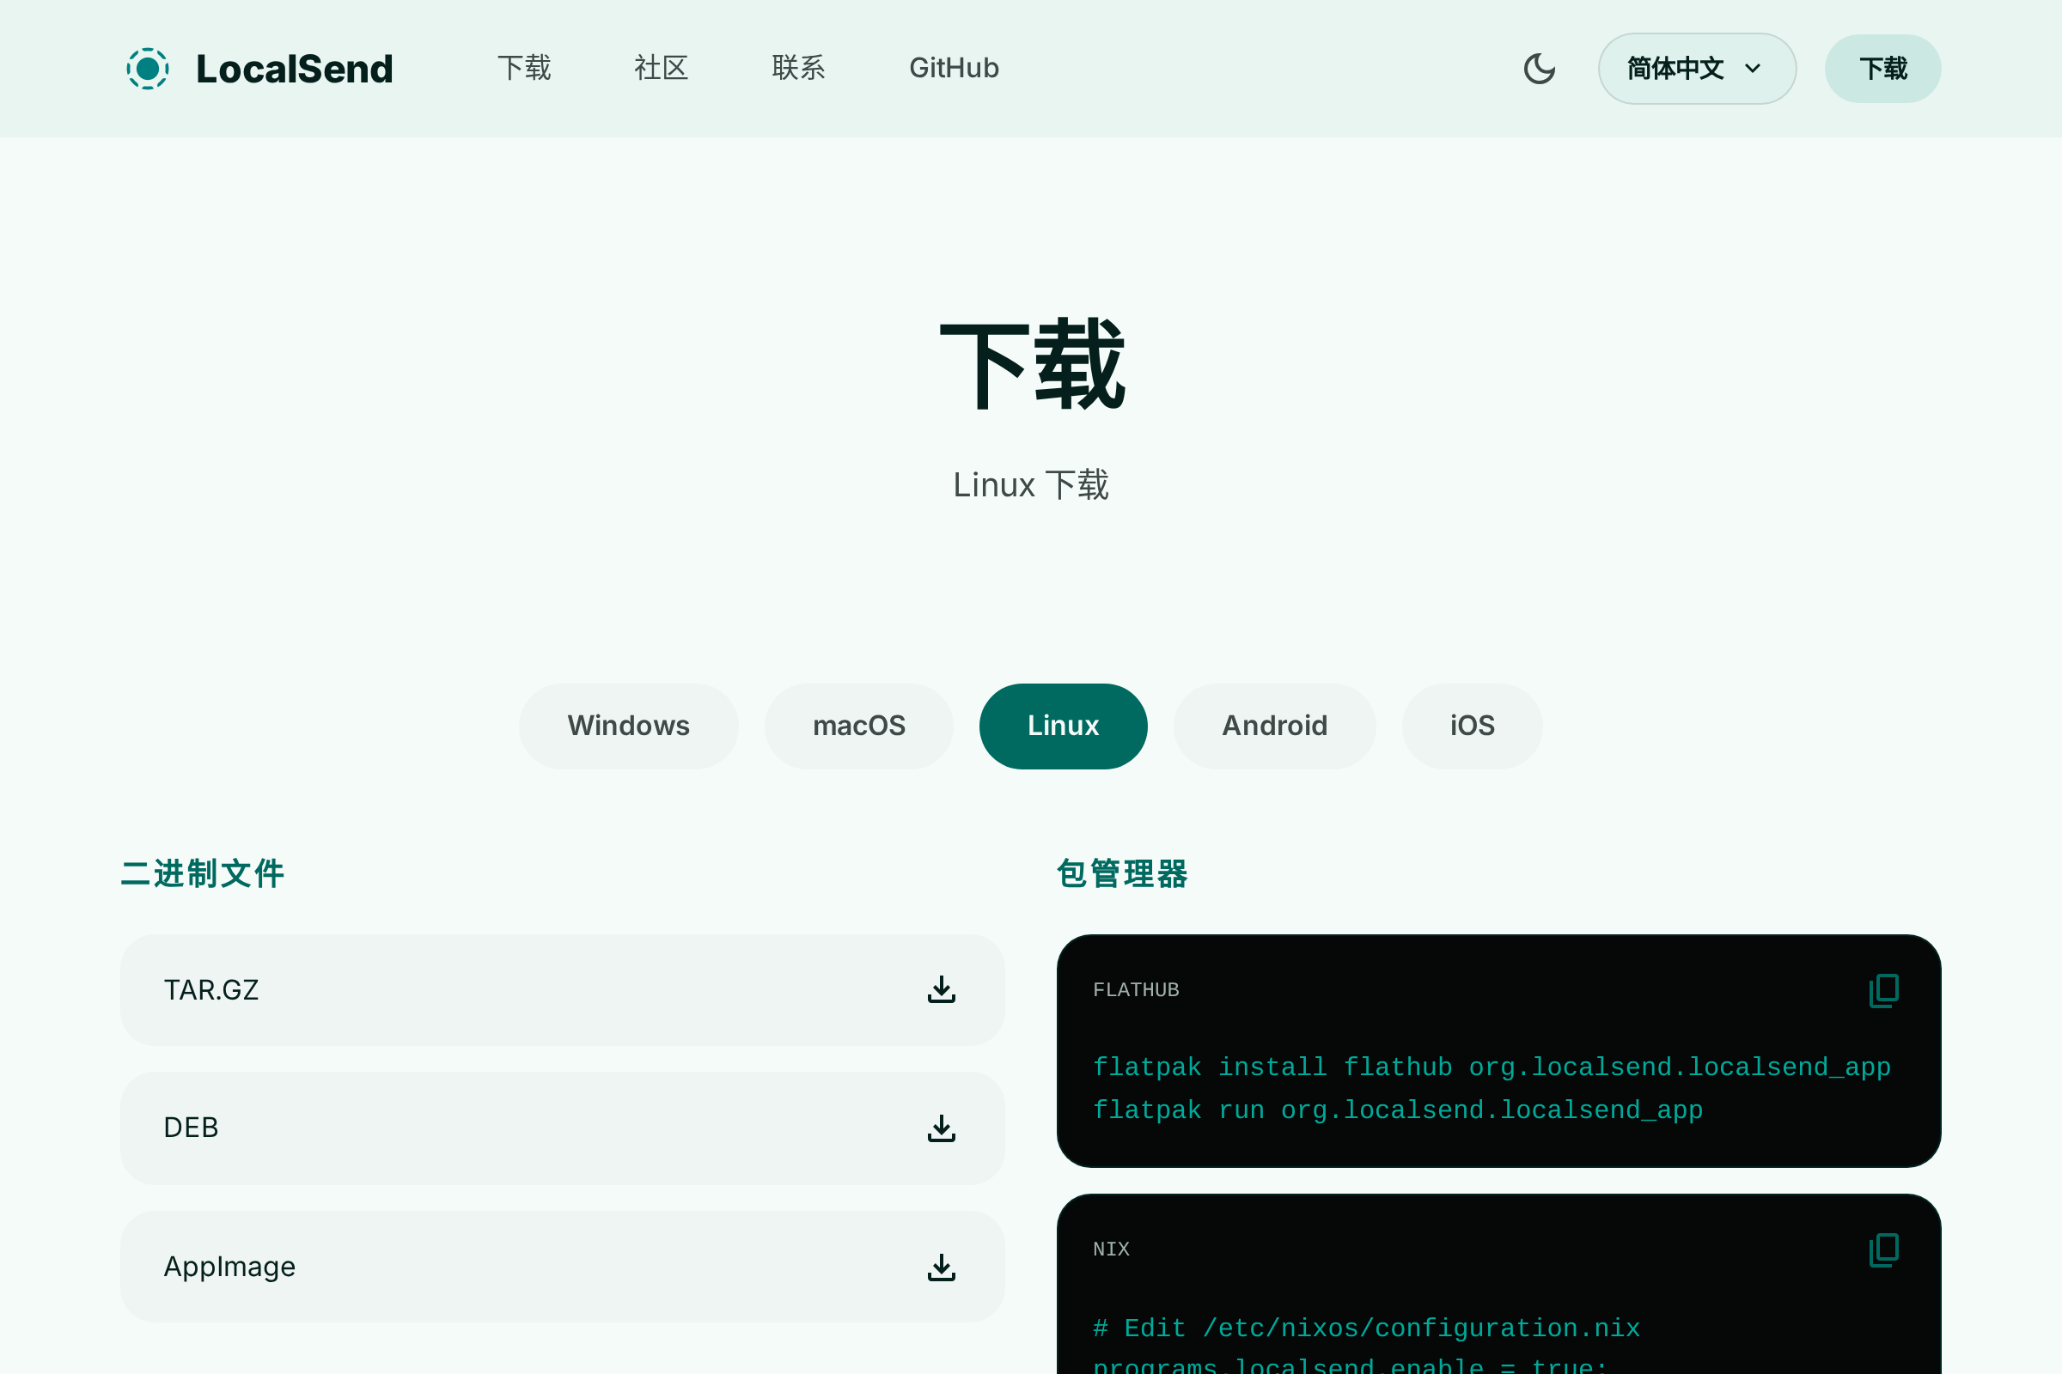Switch to the Android tab
This screenshot has width=2062, height=1374.
pos(1274,726)
